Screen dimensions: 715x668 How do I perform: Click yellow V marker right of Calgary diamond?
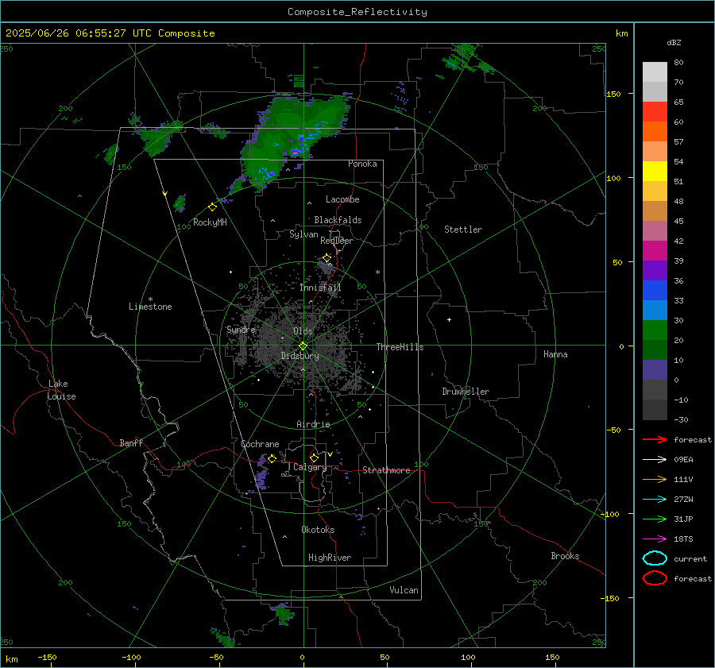tap(330, 454)
